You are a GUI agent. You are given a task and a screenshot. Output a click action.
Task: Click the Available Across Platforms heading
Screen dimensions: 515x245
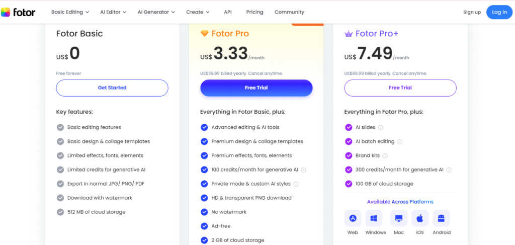400,202
